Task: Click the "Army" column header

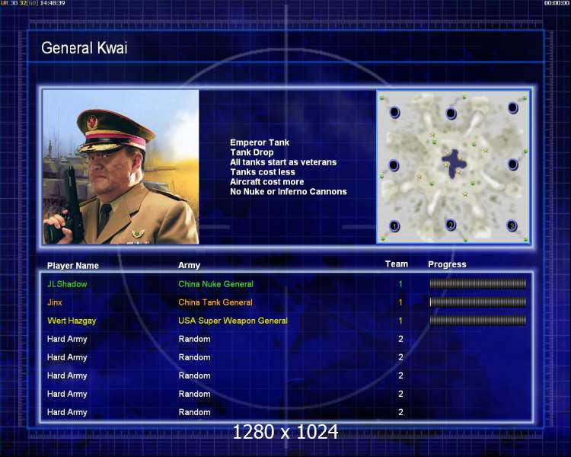Action: click(x=189, y=265)
